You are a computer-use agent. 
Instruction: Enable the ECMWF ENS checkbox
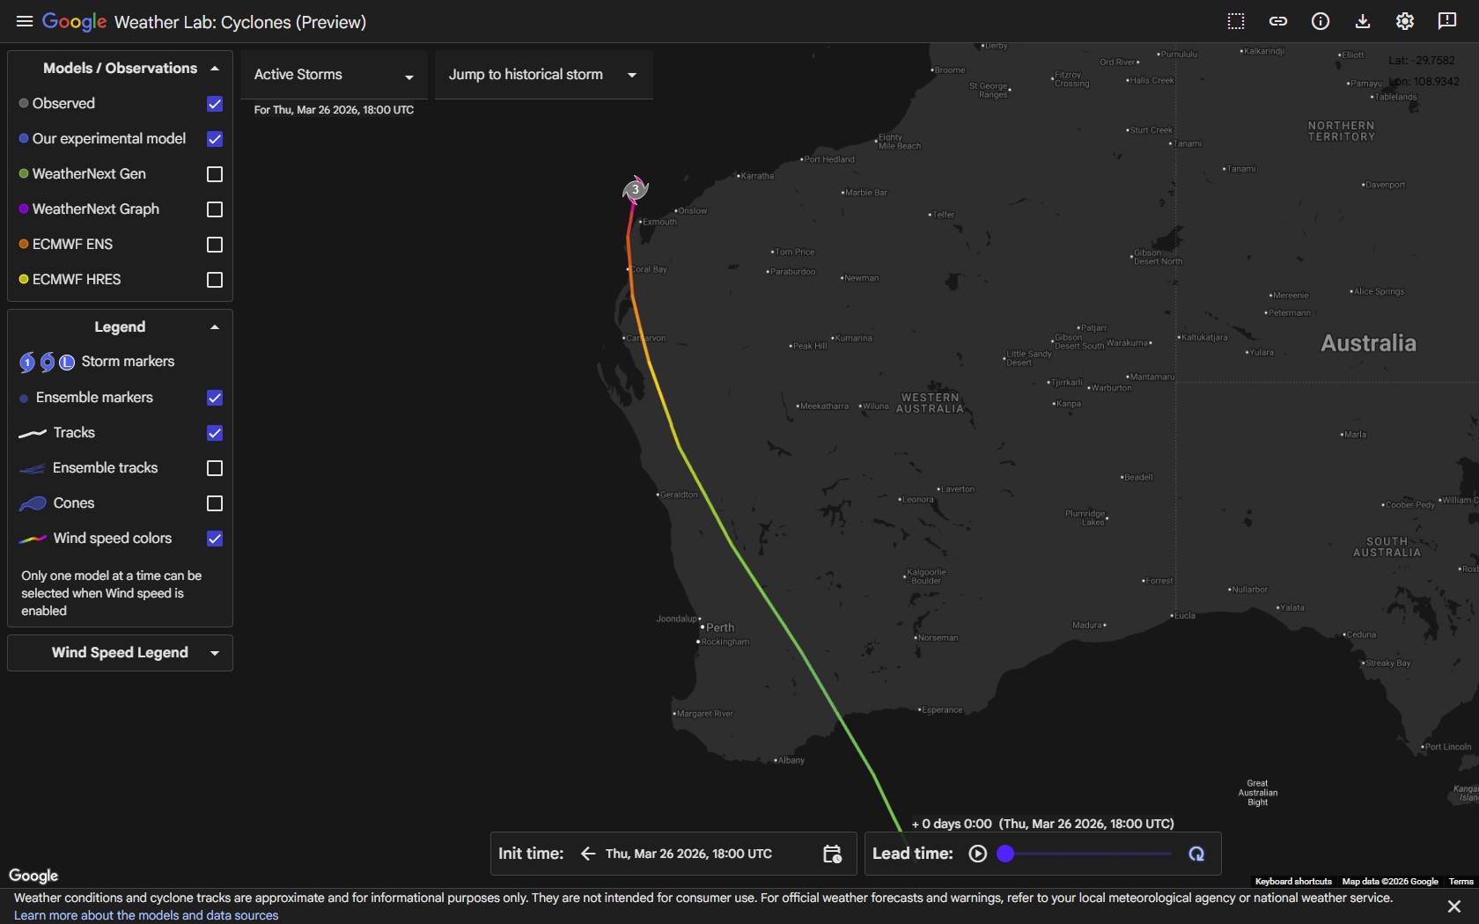coord(215,245)
